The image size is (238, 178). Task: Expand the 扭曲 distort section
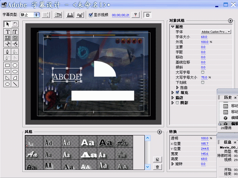pyautogui.click(x=177, y=87)
